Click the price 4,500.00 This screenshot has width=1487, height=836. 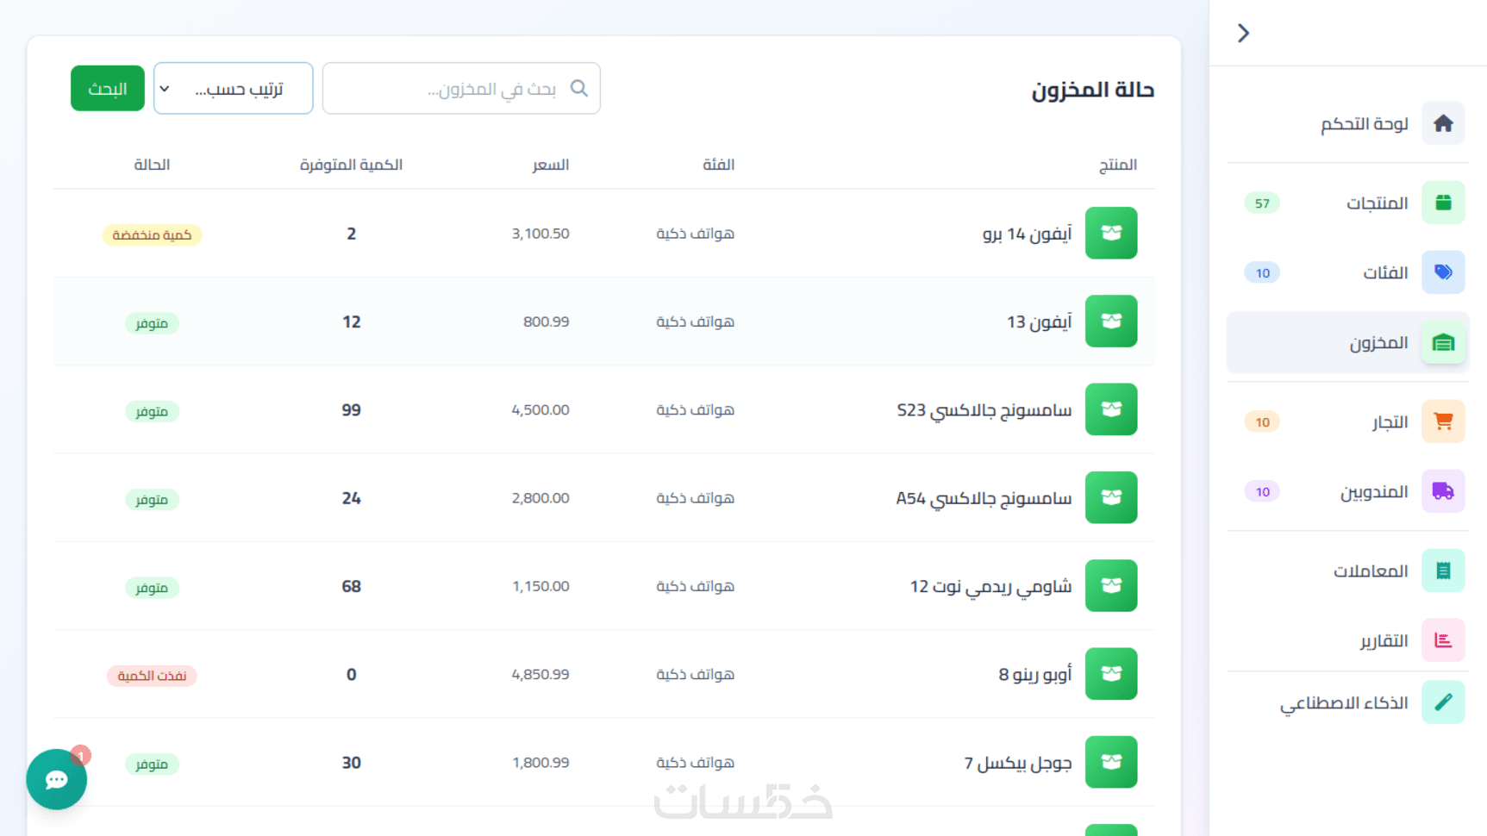[540, 410]
